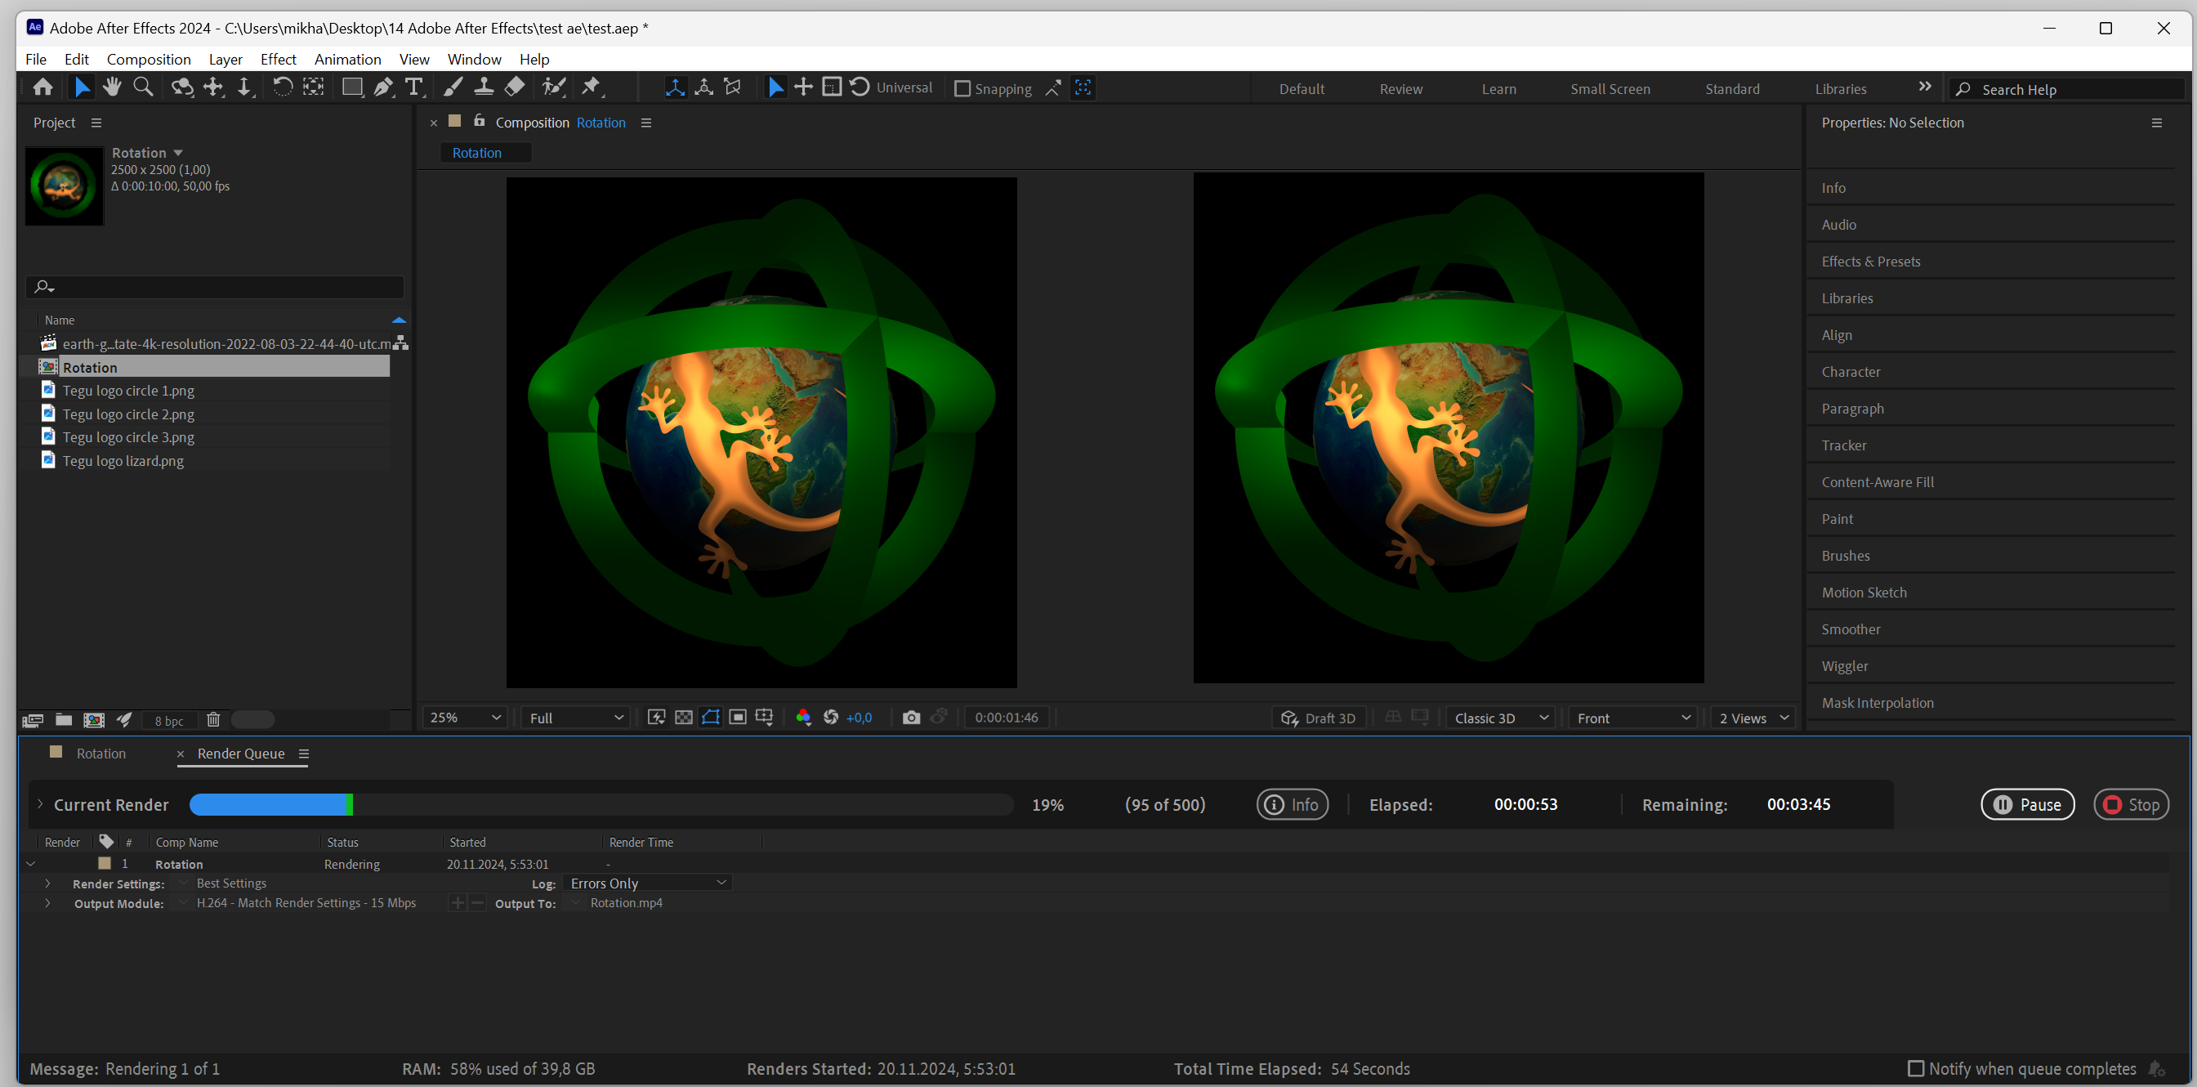
Task: Click the Home icon in toolbar
Action: coord(42,87)
